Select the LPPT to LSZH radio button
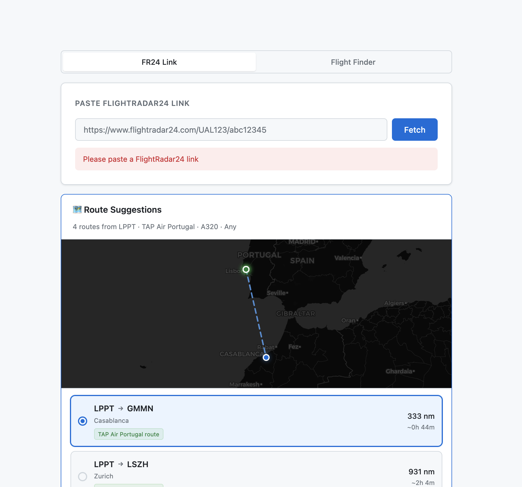This screenshot has width=522, height=487. 83,477
